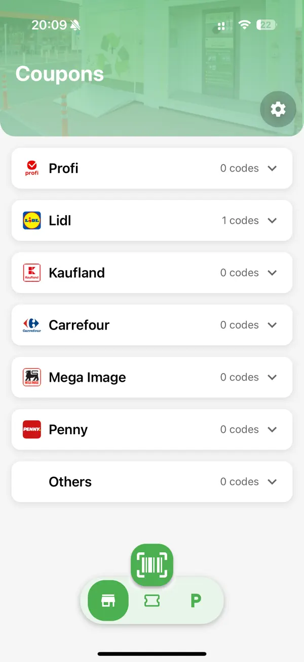
Task: Check the battery indicator
Action: tap(266, 24)
